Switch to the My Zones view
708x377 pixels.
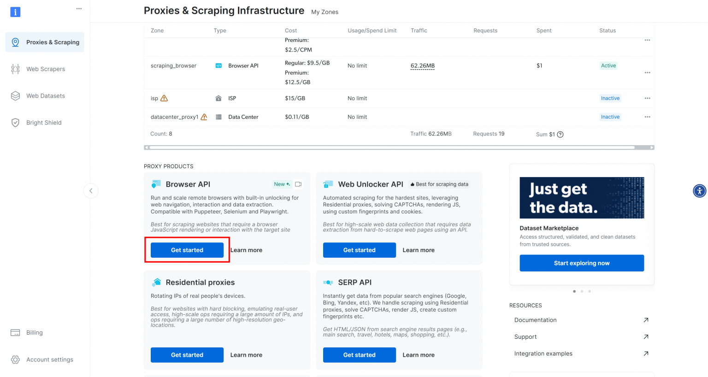(x=324, y=12)
